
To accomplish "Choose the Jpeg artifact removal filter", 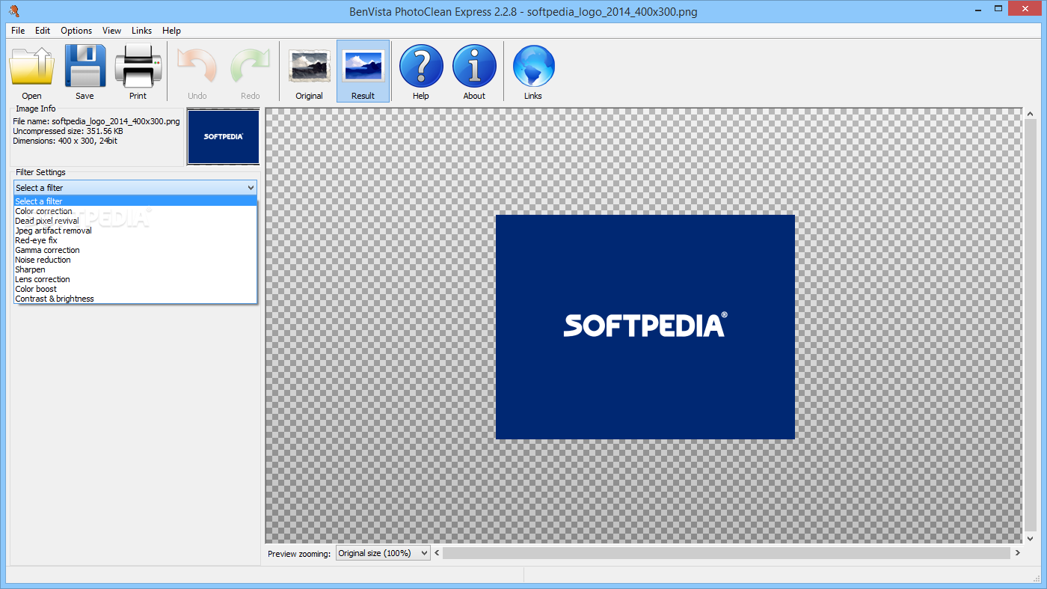I will [x=135, y=231].
